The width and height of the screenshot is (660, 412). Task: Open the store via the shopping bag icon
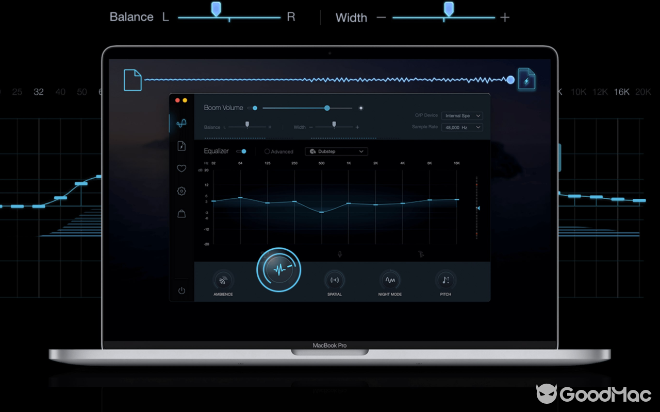[181, 214]
